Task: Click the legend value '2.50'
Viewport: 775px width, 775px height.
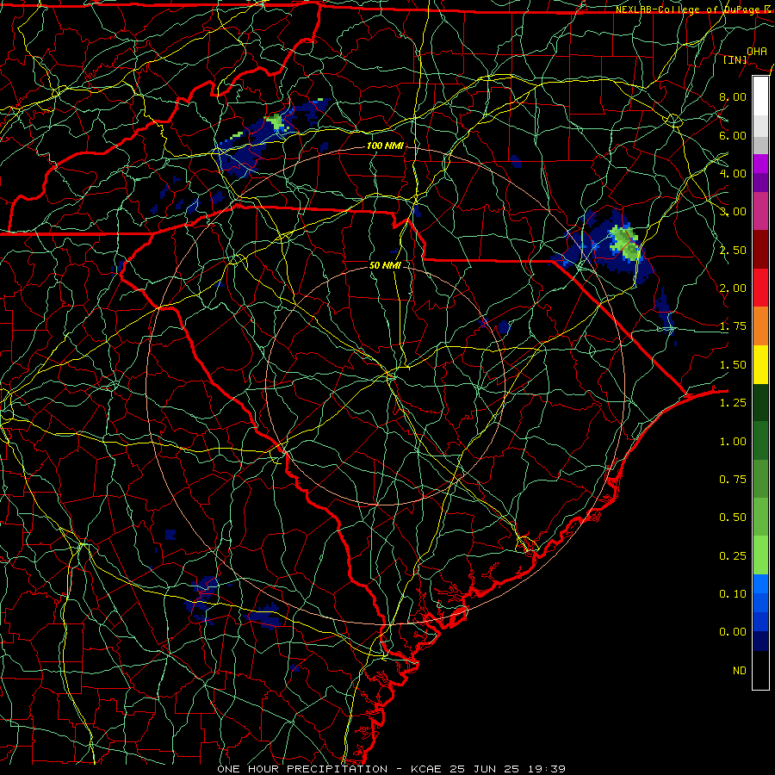Action: pos(733,250)
